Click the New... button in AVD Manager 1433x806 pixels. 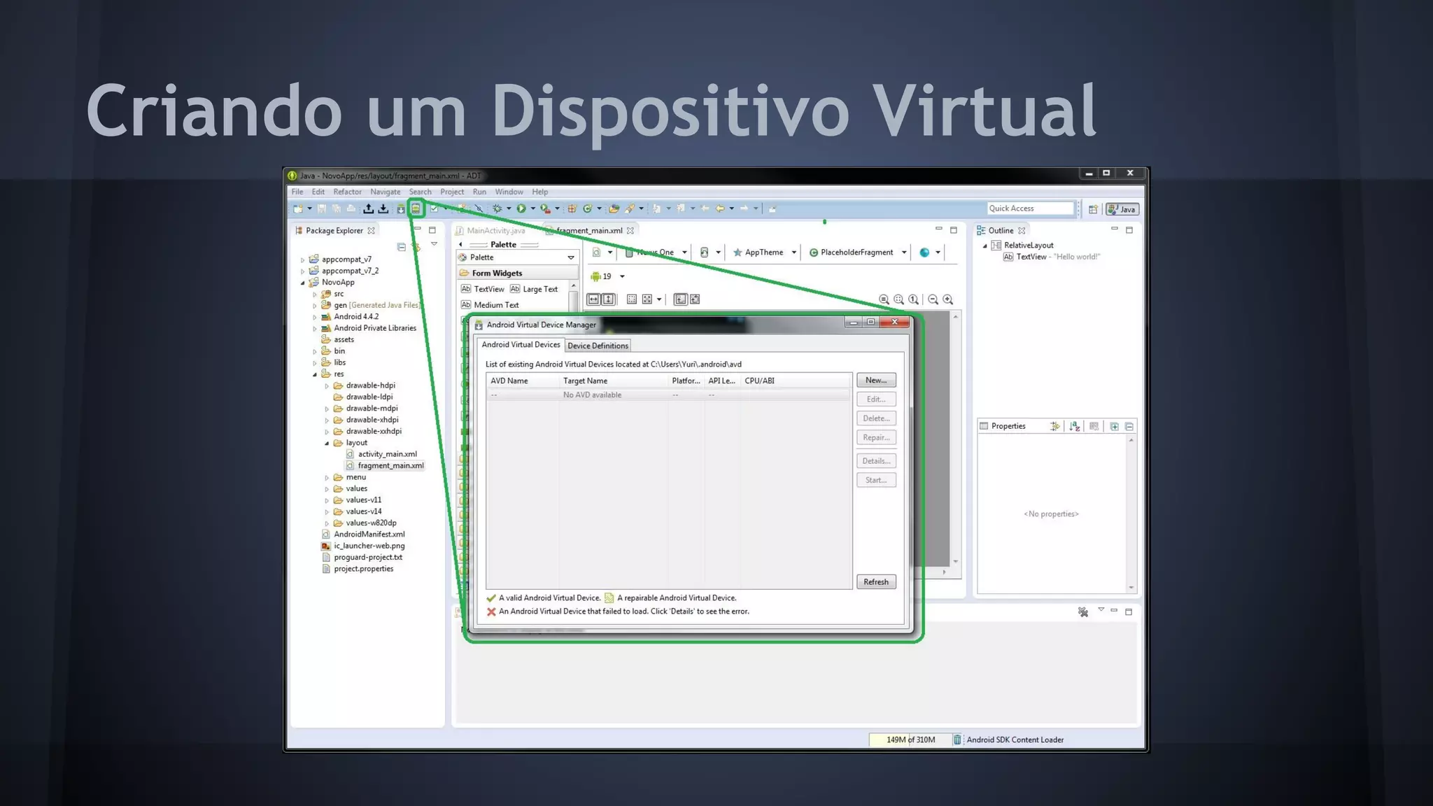(876, 381)
